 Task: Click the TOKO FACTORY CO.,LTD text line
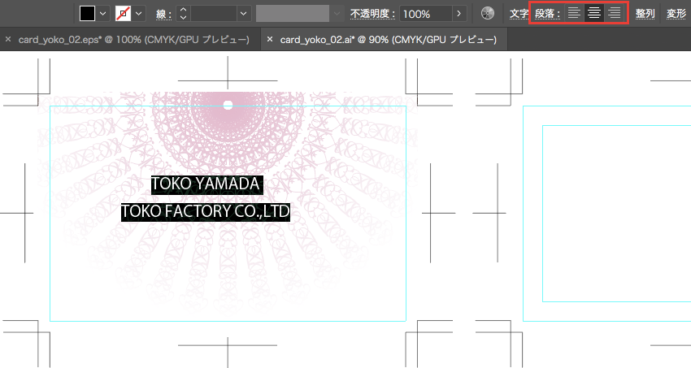[206, 212]
